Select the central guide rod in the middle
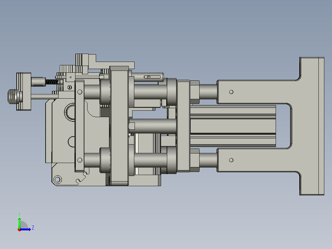Viewport: 332px width, 249px height. point(153,126)
